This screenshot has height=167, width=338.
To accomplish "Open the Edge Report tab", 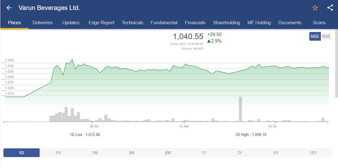I will pos(102,23).
